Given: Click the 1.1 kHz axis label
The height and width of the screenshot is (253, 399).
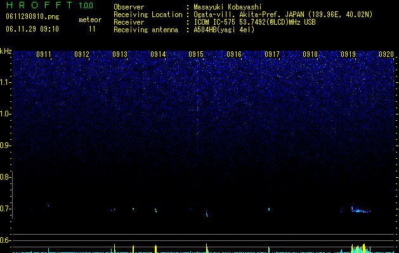Looking at the screenshot, I should click(5, 82).
